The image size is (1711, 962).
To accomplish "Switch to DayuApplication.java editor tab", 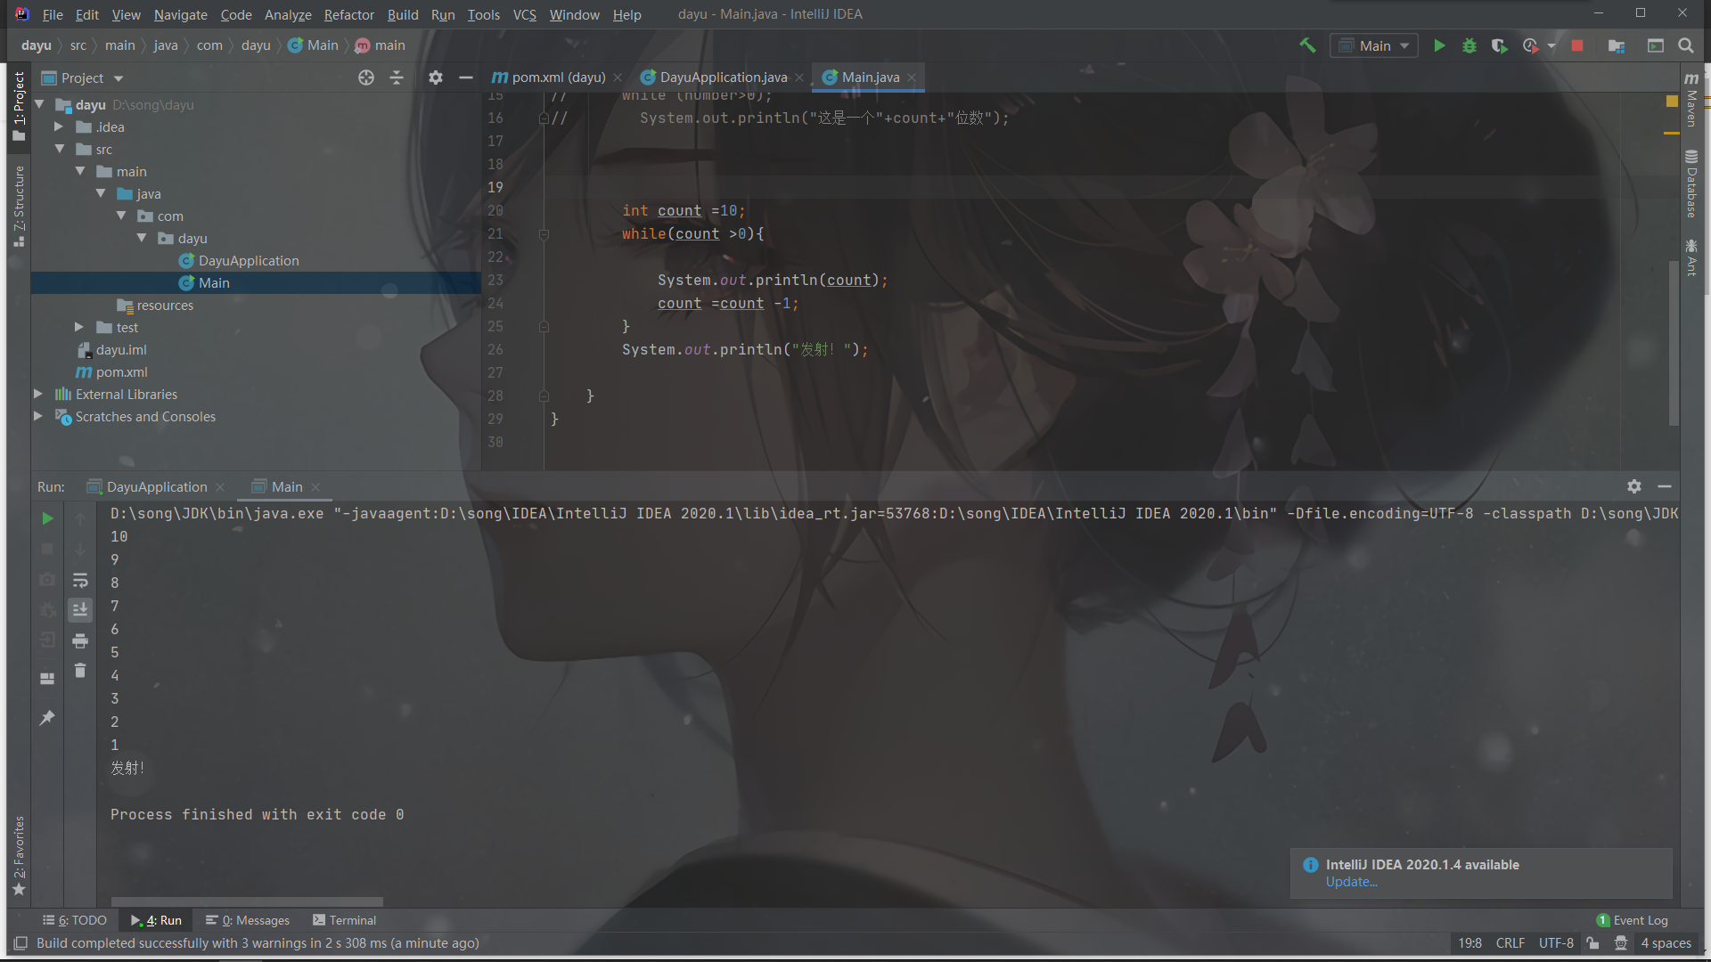I will click(x=723, y=77).
